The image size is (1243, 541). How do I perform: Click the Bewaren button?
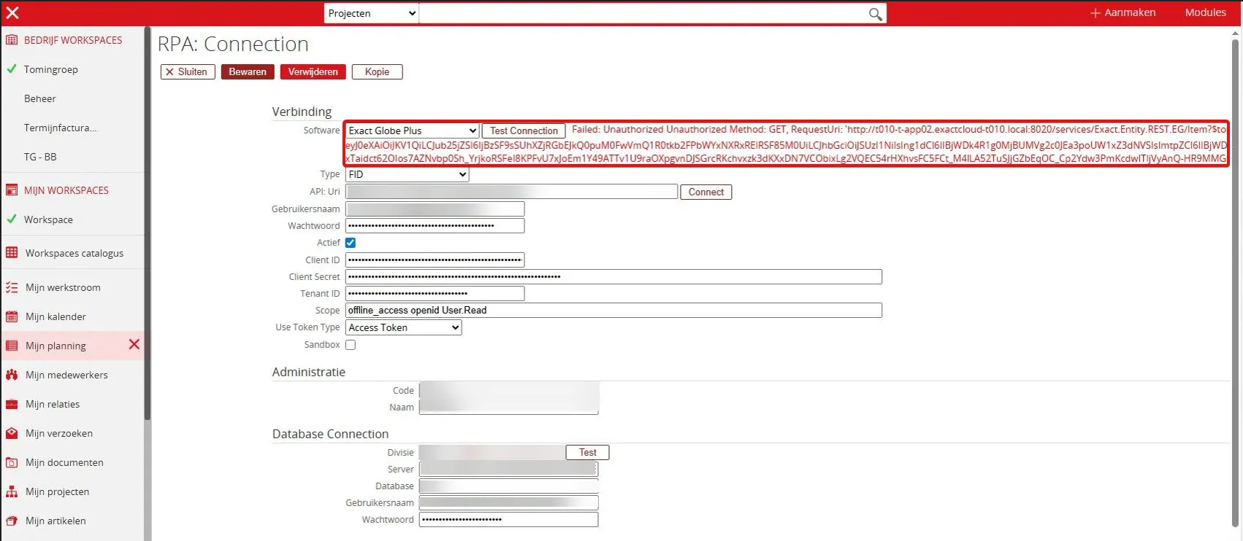click(x=248, y=71)
